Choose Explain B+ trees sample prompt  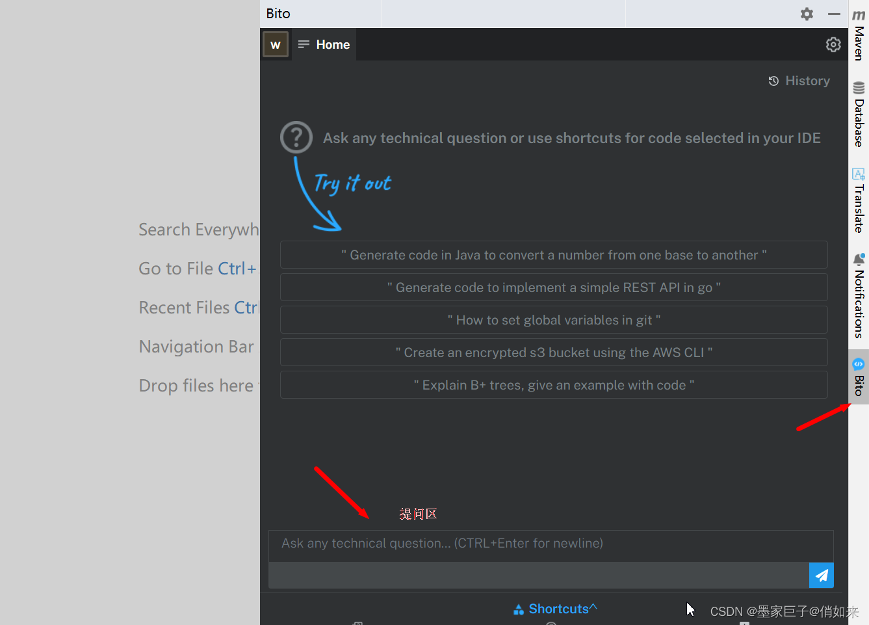(x=554, y=385)
